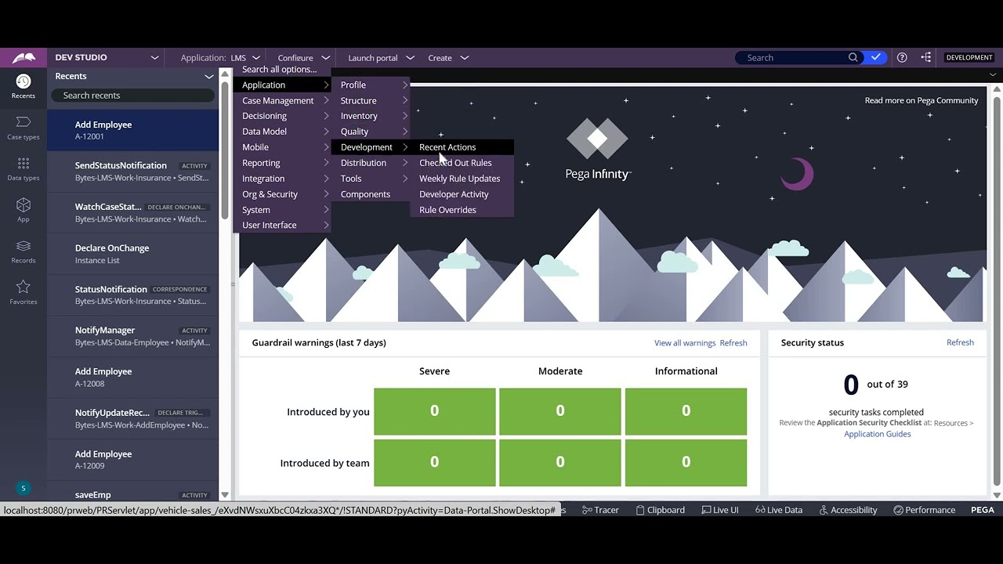Open Application Guides link
The height and width of the screenshot is (564, 1003).
(877, 434)
